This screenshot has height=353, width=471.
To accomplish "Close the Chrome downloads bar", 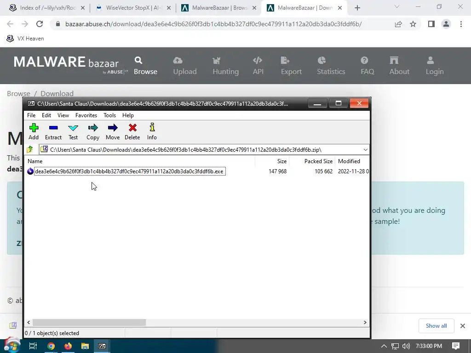I will (x=463, y=326).
